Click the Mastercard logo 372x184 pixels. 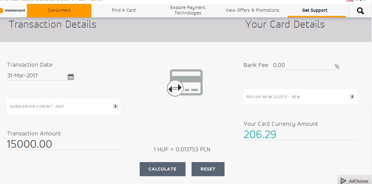tap(13, 11)
